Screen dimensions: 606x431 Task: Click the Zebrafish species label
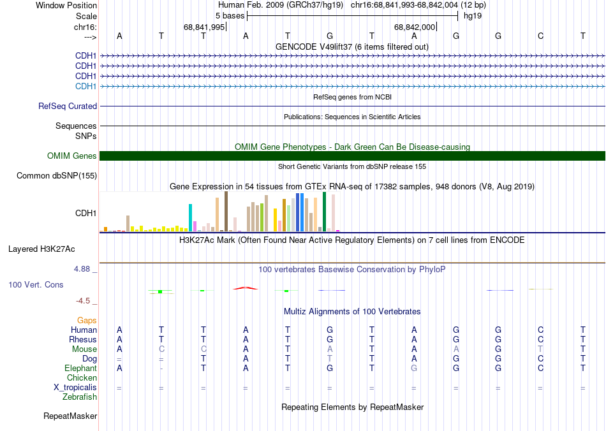(x=80, y=397)
